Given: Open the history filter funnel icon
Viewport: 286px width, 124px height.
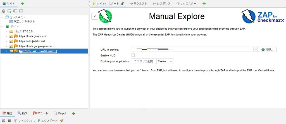Looking at the screenshot, I should (15, 121).
